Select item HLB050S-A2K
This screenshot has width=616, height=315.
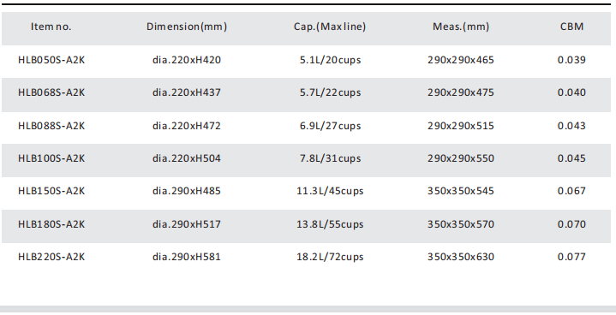(x=51, y=60)
